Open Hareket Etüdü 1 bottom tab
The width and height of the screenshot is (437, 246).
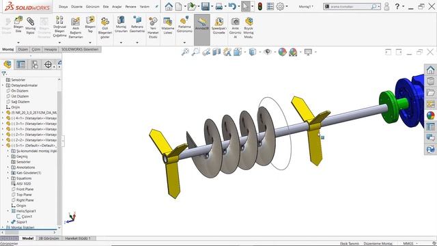point(78,238)
